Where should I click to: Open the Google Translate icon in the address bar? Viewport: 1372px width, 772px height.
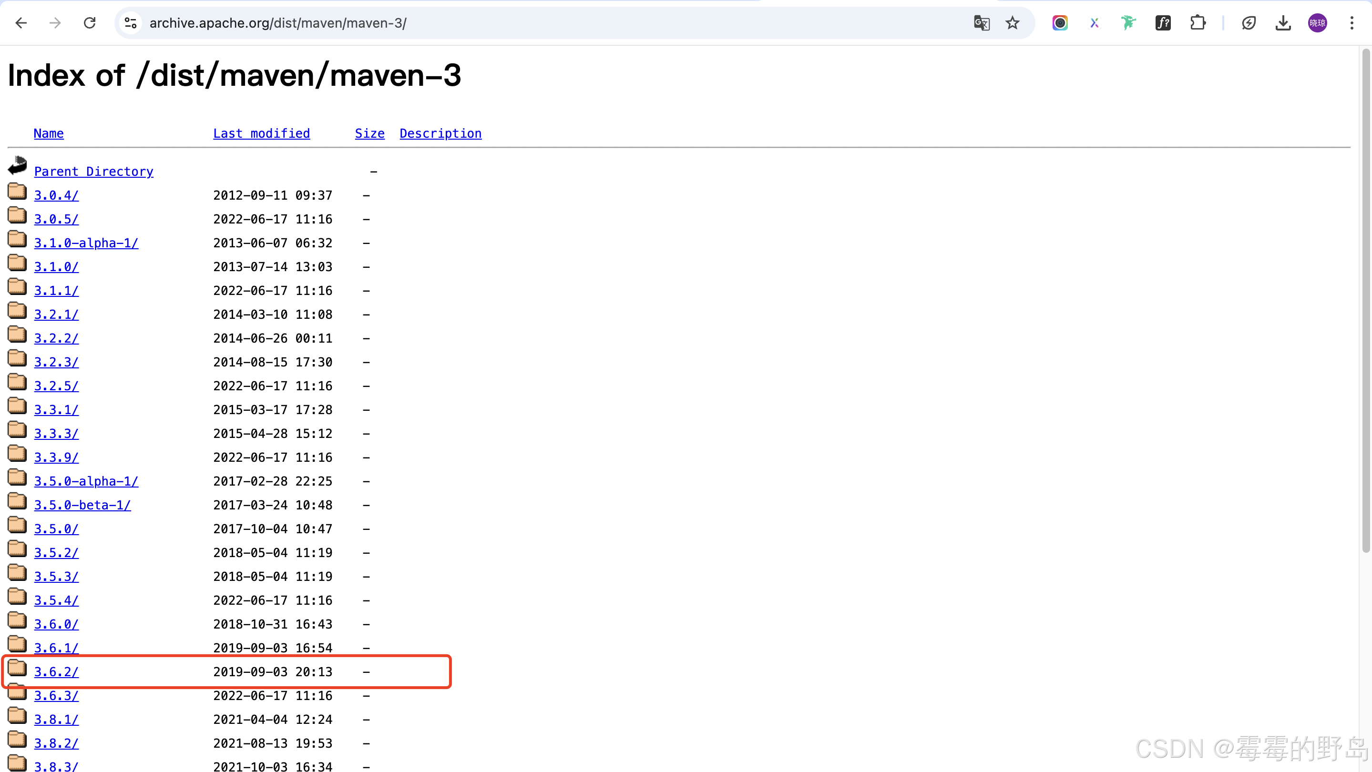point(982,23)
